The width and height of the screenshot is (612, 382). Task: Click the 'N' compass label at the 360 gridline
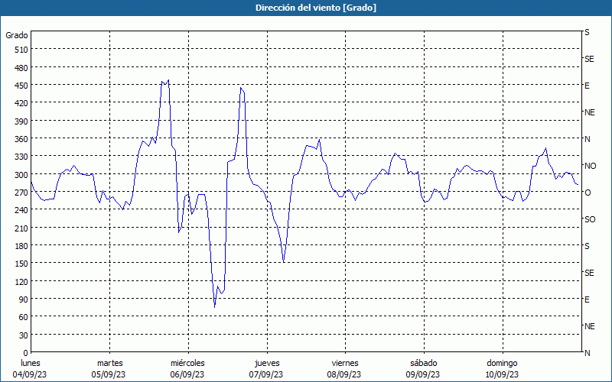point(587,139)
